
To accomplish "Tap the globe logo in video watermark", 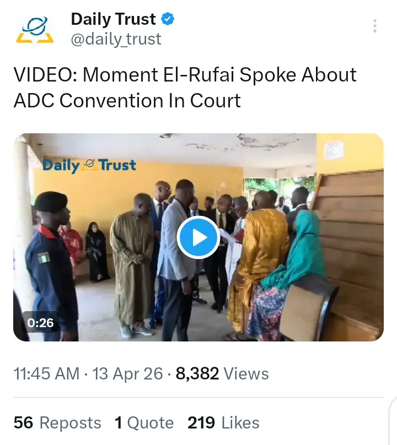I will [x=89, y=165].
